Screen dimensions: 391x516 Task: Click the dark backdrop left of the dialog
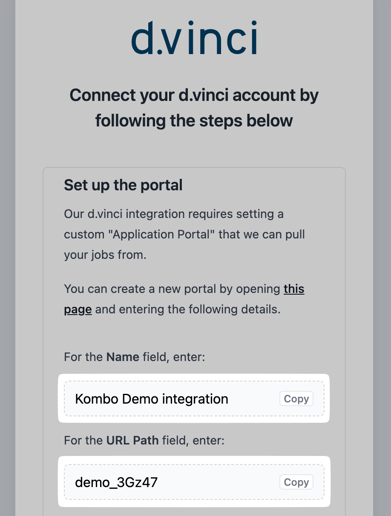pyautogui.click(x=7, y=255)
